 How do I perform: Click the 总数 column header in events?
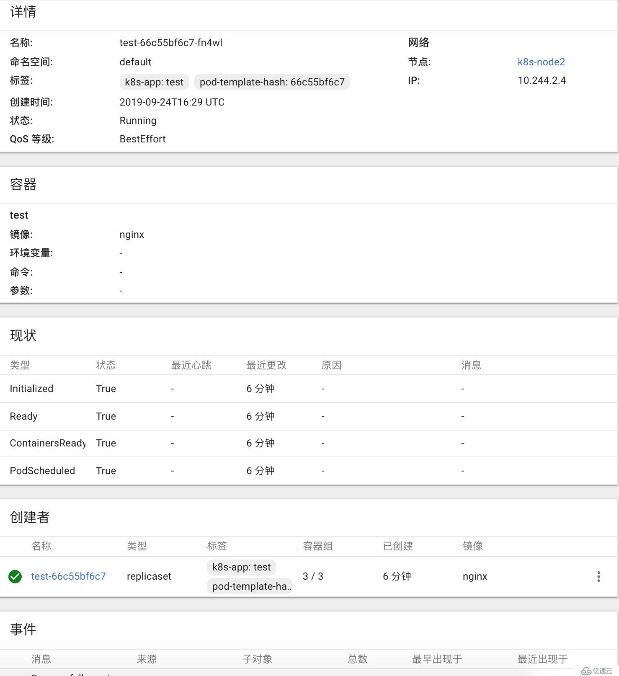(358, 659)
